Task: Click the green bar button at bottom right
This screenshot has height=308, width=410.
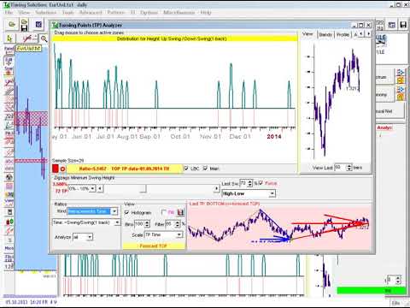Action: [x=372, y=291]
